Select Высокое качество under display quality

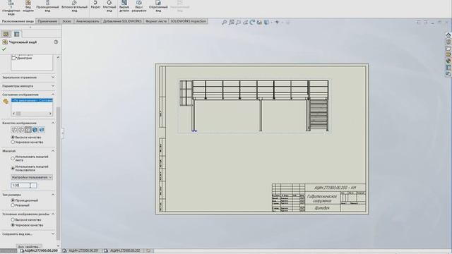pyautogui.click(x=13, y=138)
